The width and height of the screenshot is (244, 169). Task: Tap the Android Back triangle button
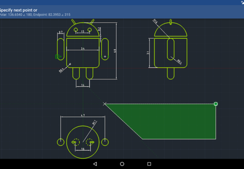click(x=95, y=164)
